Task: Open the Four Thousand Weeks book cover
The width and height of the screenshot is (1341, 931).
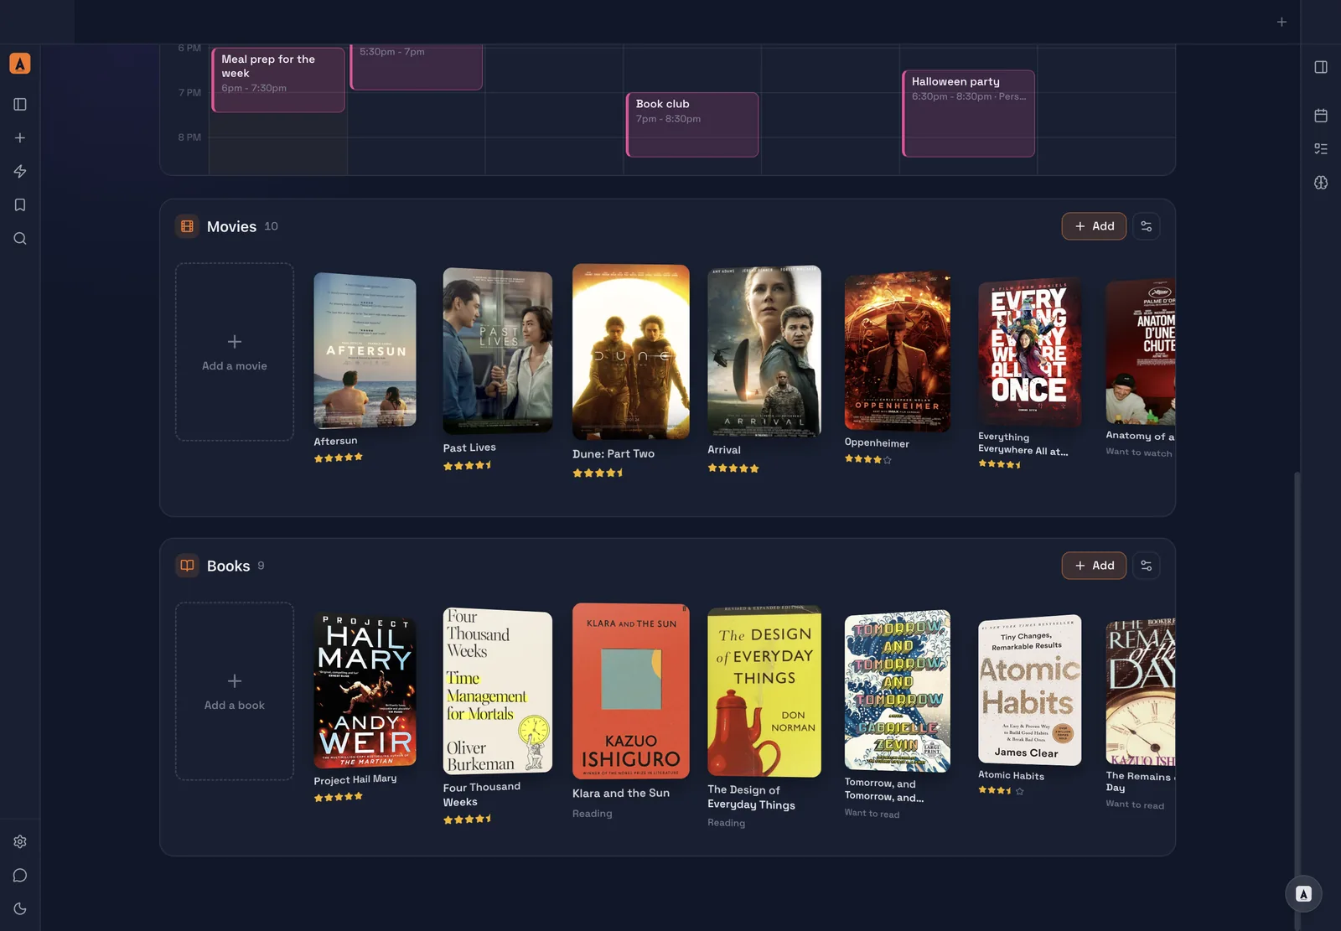Action: [x=498, y=690]
